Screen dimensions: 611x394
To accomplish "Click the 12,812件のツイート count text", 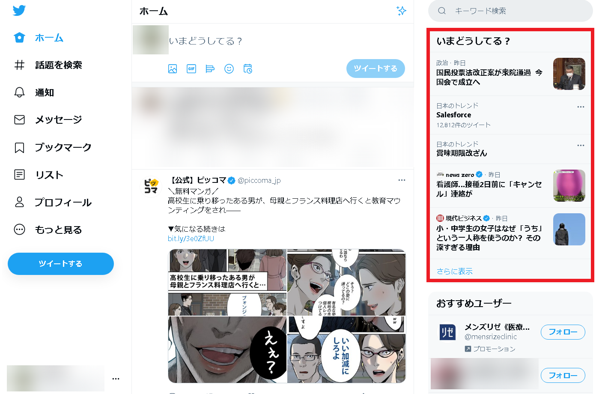I will [463, 125].
